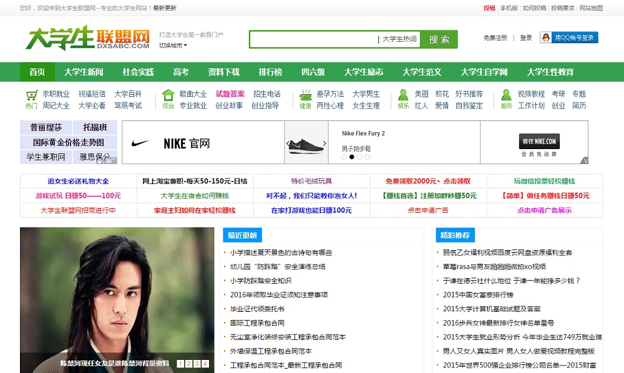Click 普丽缇莎 ad link
The width and height of the screenshot is (624, 373).
(x=46, y=127)
